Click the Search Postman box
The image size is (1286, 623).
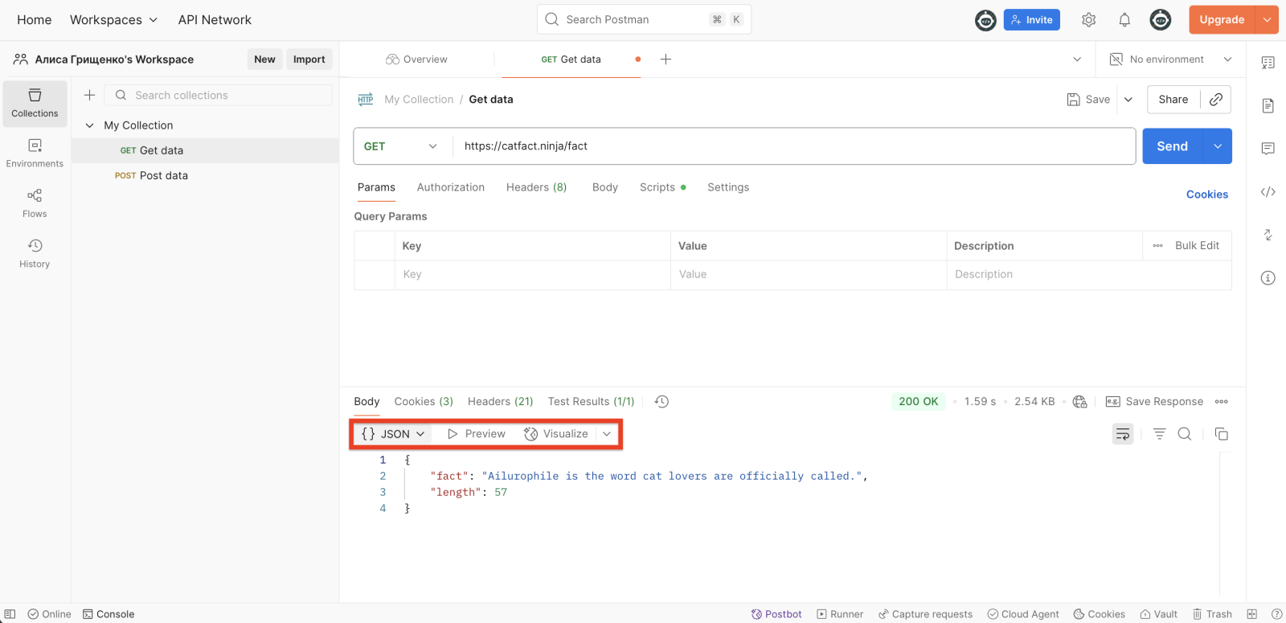click(x=644, y=20)
